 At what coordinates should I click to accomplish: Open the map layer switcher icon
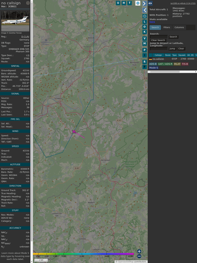[138, 3]
